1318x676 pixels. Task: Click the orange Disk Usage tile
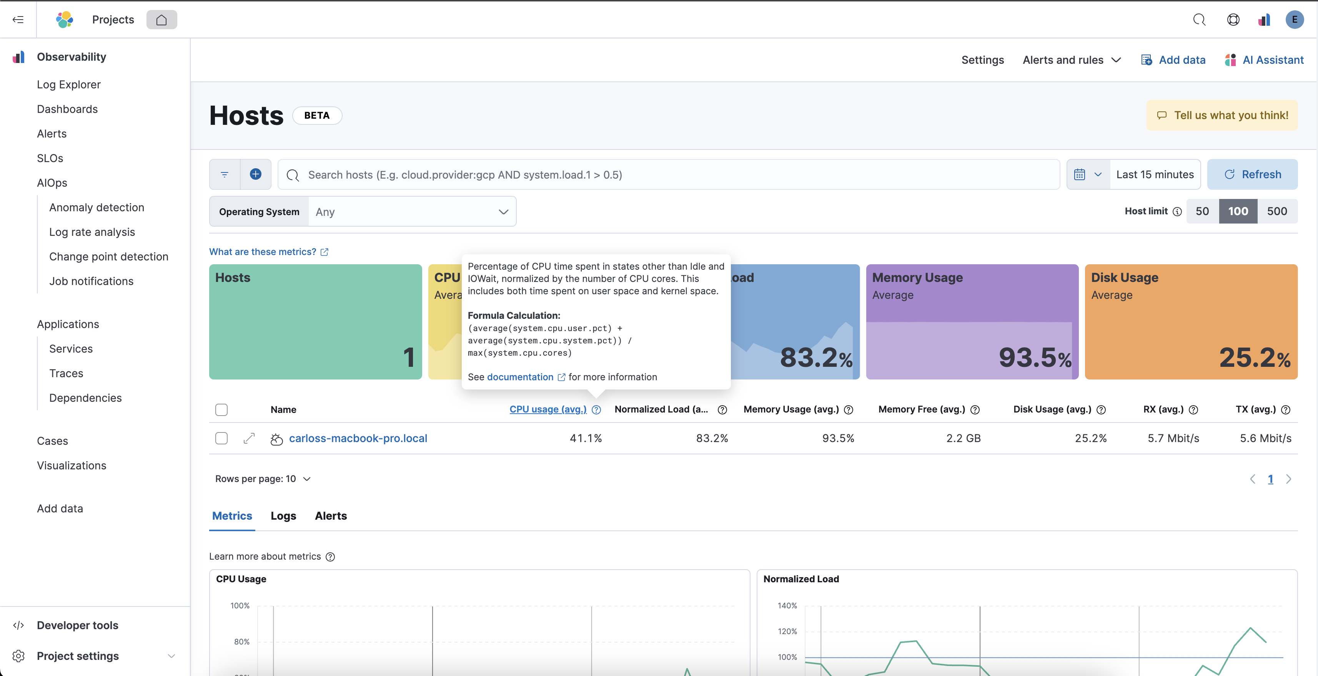coord(1191,322)
